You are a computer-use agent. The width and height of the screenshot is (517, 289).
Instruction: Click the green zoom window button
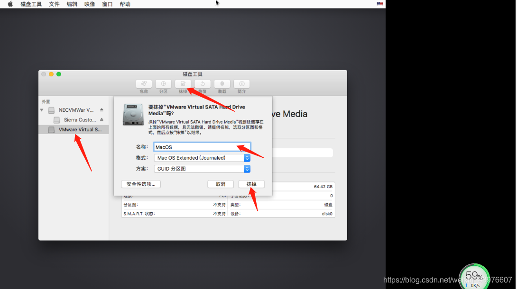[59, 74]
